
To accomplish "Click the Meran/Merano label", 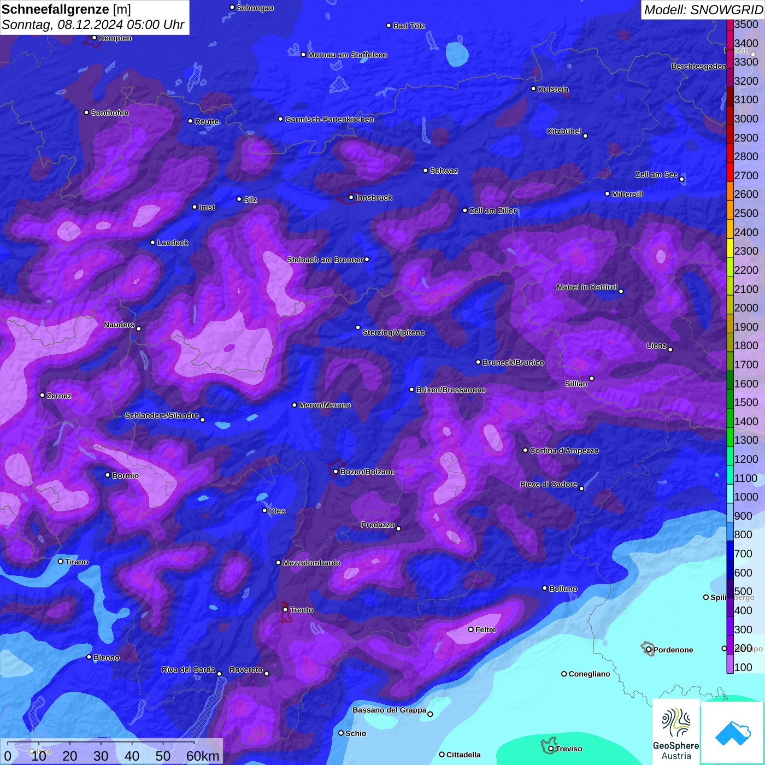I will 325,405.
